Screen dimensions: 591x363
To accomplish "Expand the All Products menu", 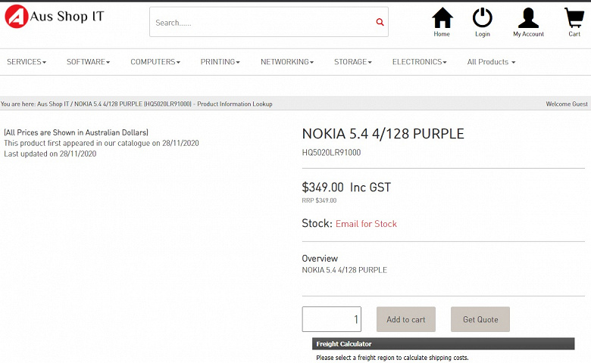I will (491, 62).
